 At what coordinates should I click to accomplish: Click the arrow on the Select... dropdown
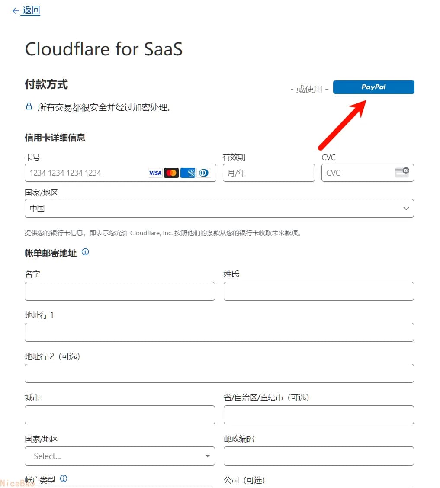tap(208, 456)
